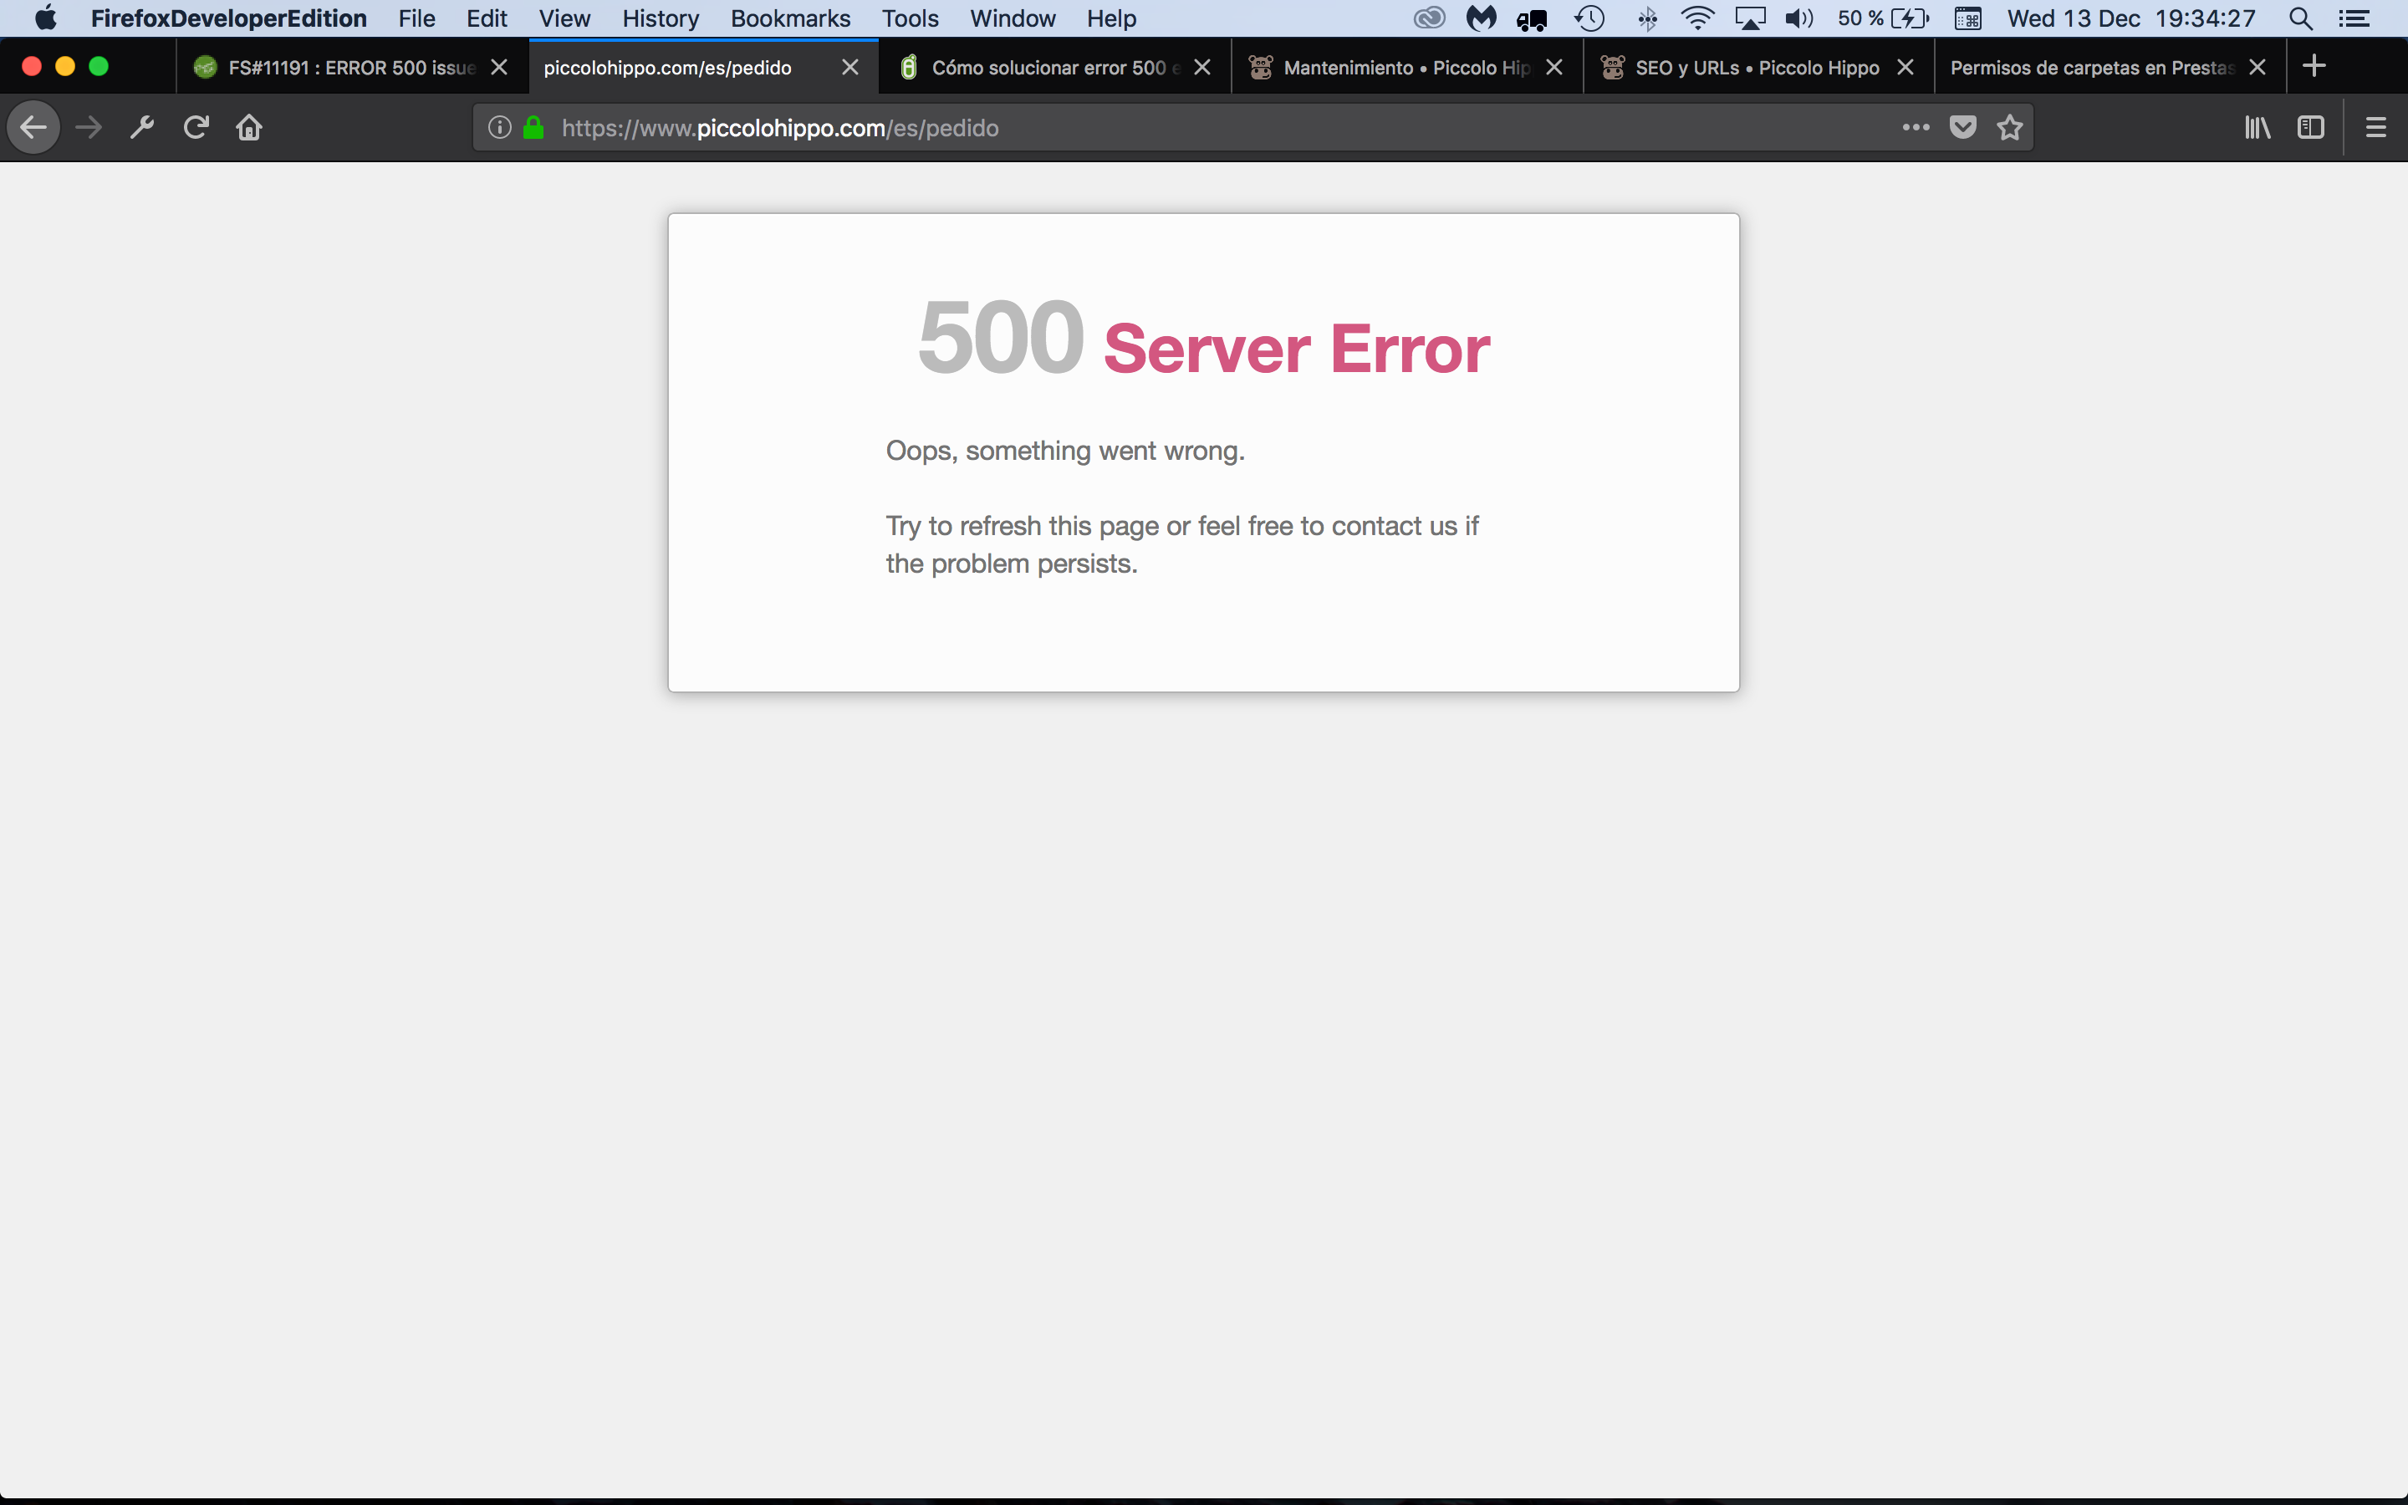Switch to Mantenimiento Piccolo Hippo tab
The height and width of the screenshot is (1505, 2408).
tap(1393, 68)
